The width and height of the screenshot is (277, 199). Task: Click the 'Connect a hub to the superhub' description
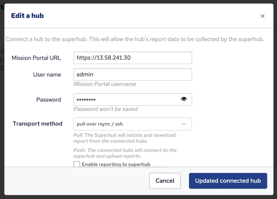pyautogui.click(x=135, y=39)
